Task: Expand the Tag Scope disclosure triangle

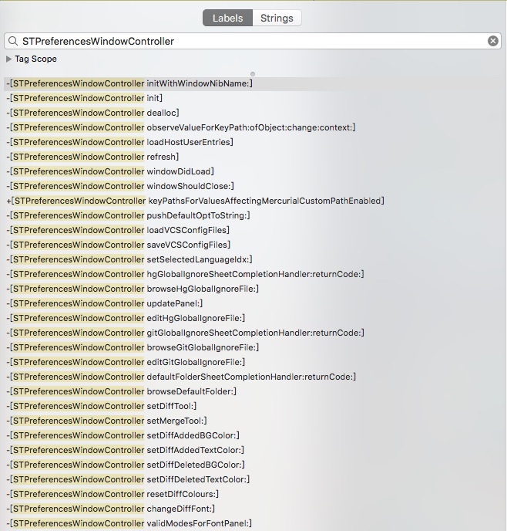Action: 9,59
